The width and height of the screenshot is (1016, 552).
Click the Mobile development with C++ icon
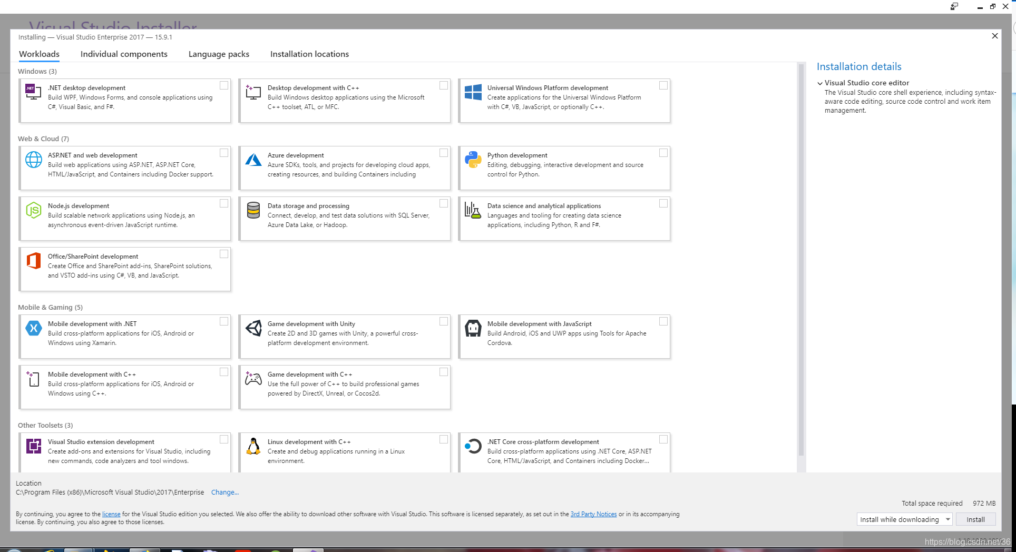[x=34, y=379]
